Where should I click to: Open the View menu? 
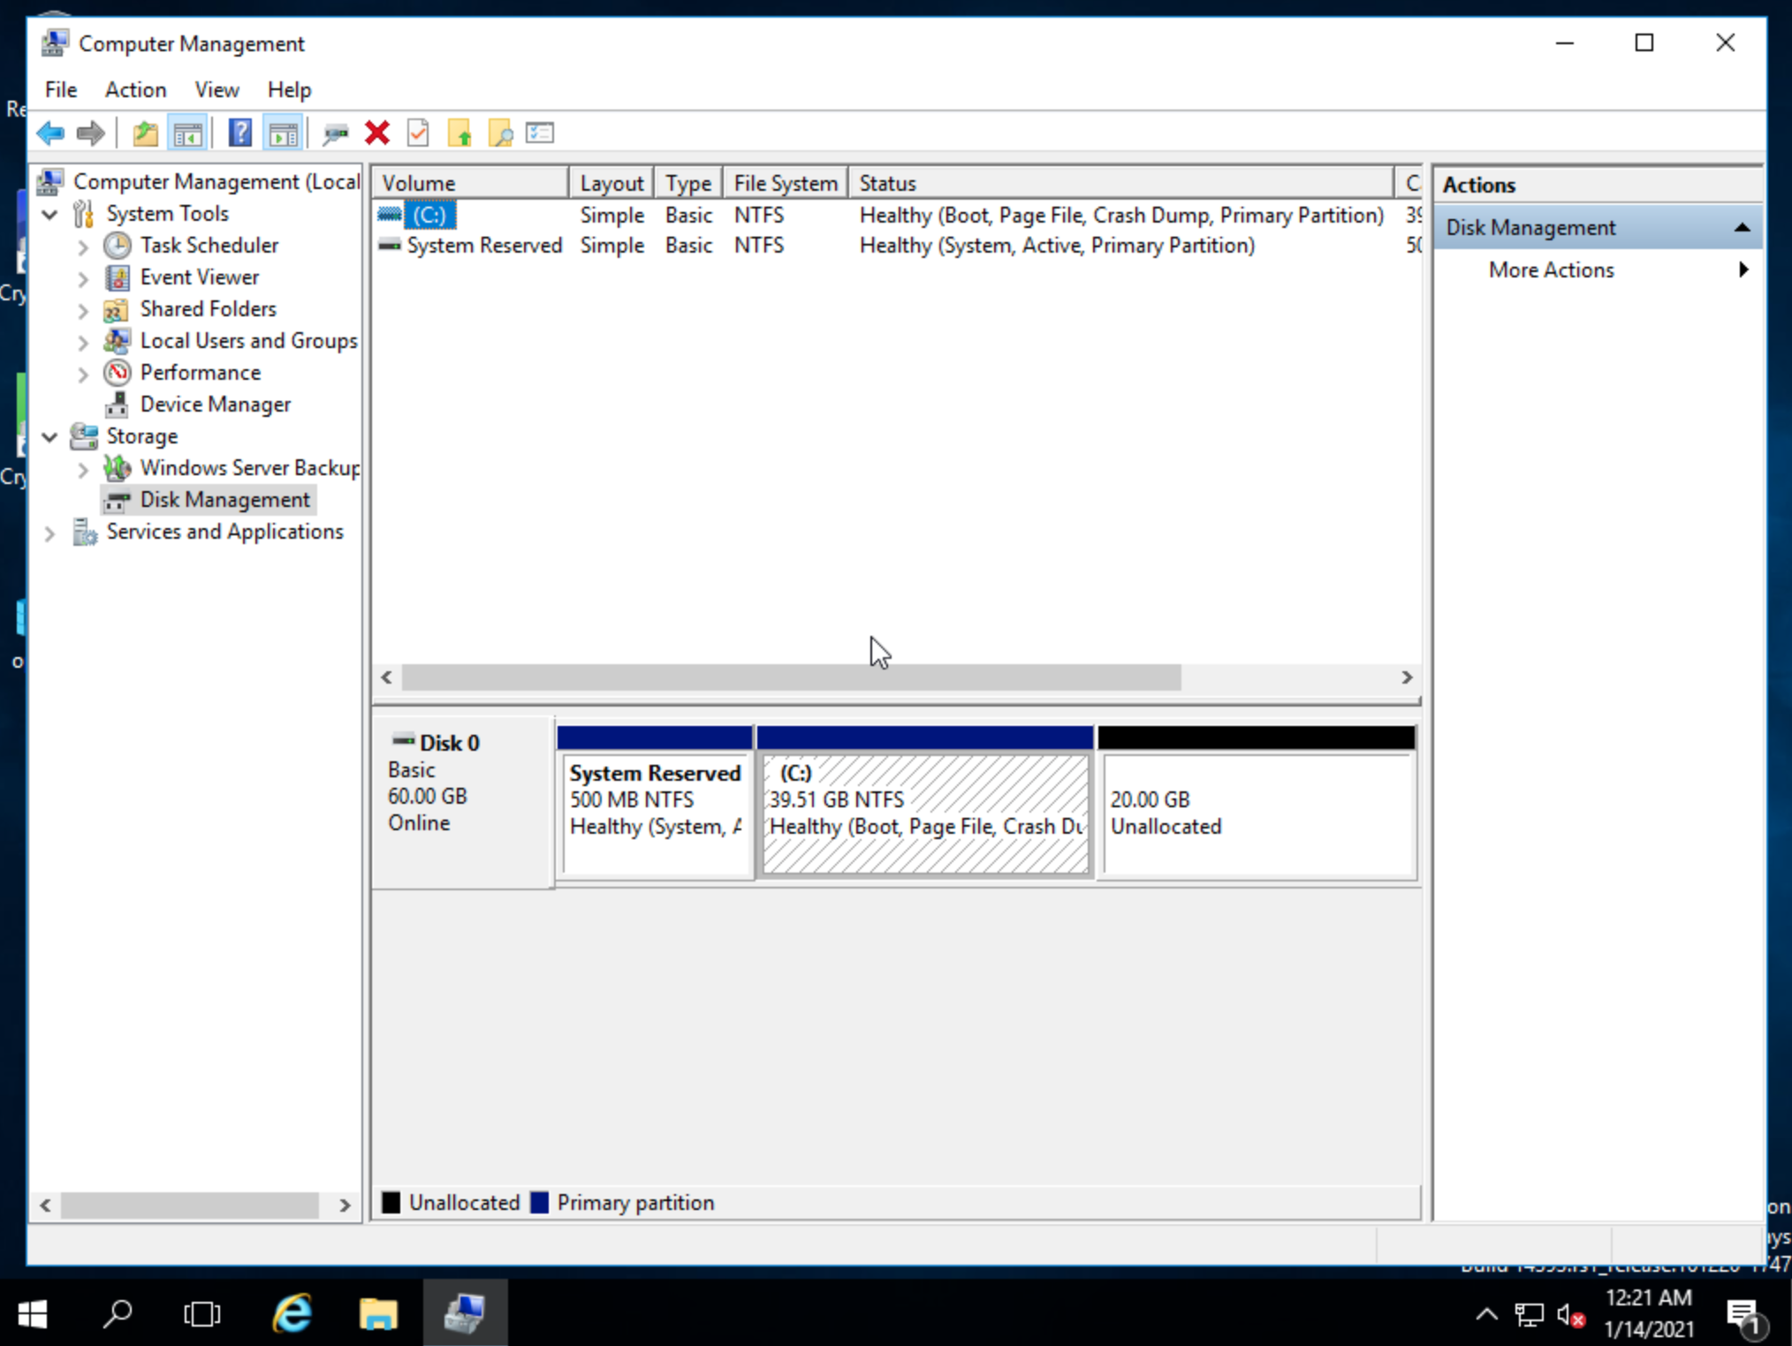click(215, 89)
